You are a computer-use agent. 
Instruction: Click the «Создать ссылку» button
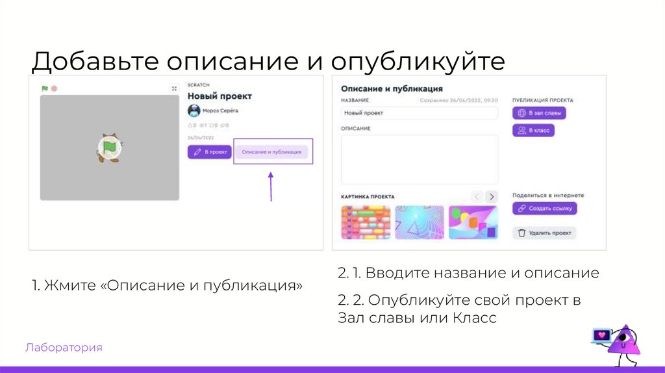pyautogui.click(x=545, y=209)
